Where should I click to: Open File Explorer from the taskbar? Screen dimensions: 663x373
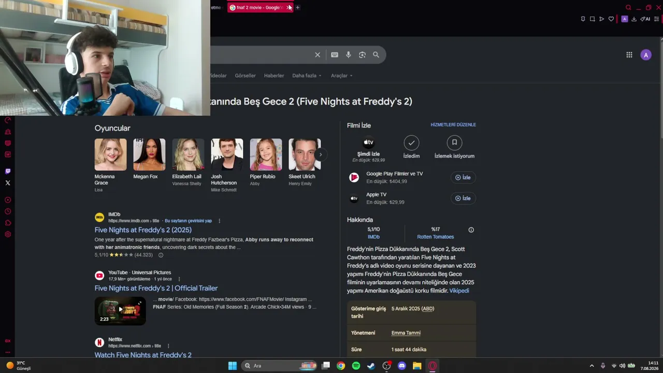pyautogui.click(x=417, y=366)
